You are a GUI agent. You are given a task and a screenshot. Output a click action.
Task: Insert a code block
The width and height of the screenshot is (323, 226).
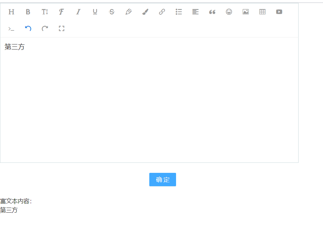(11, 29)
